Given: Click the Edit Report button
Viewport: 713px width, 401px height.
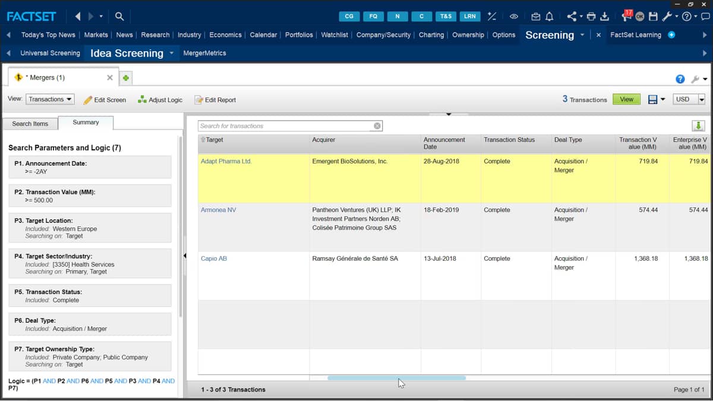Looking at the screenshot, I should coord(215,100).
